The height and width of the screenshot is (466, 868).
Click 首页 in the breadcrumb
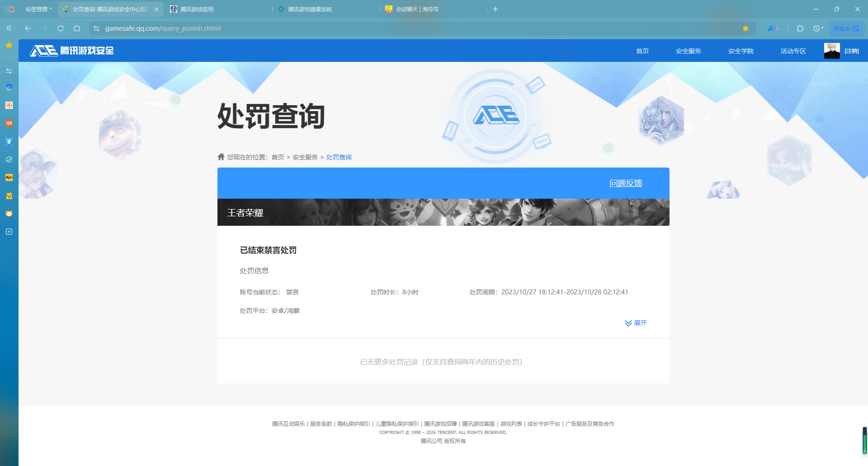pyautogui.click(x=278, y=157)
